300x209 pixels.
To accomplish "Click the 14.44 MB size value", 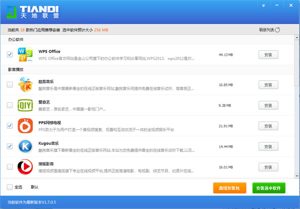I will click(226, 147).
